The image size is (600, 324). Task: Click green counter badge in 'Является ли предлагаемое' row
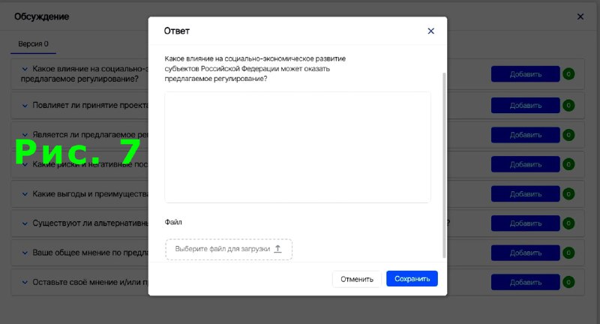click(568, 135)
